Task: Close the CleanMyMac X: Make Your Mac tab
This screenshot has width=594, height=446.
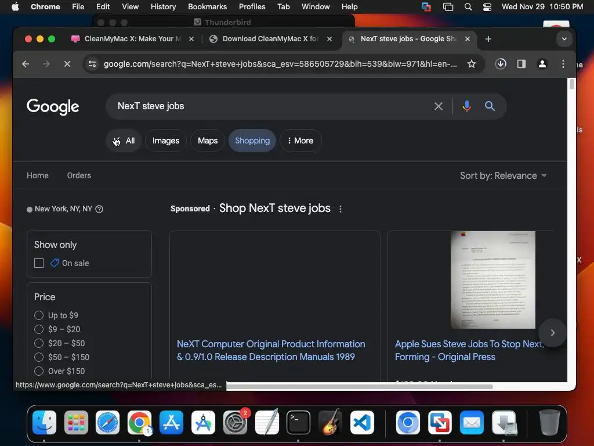Action: [191, 39]
